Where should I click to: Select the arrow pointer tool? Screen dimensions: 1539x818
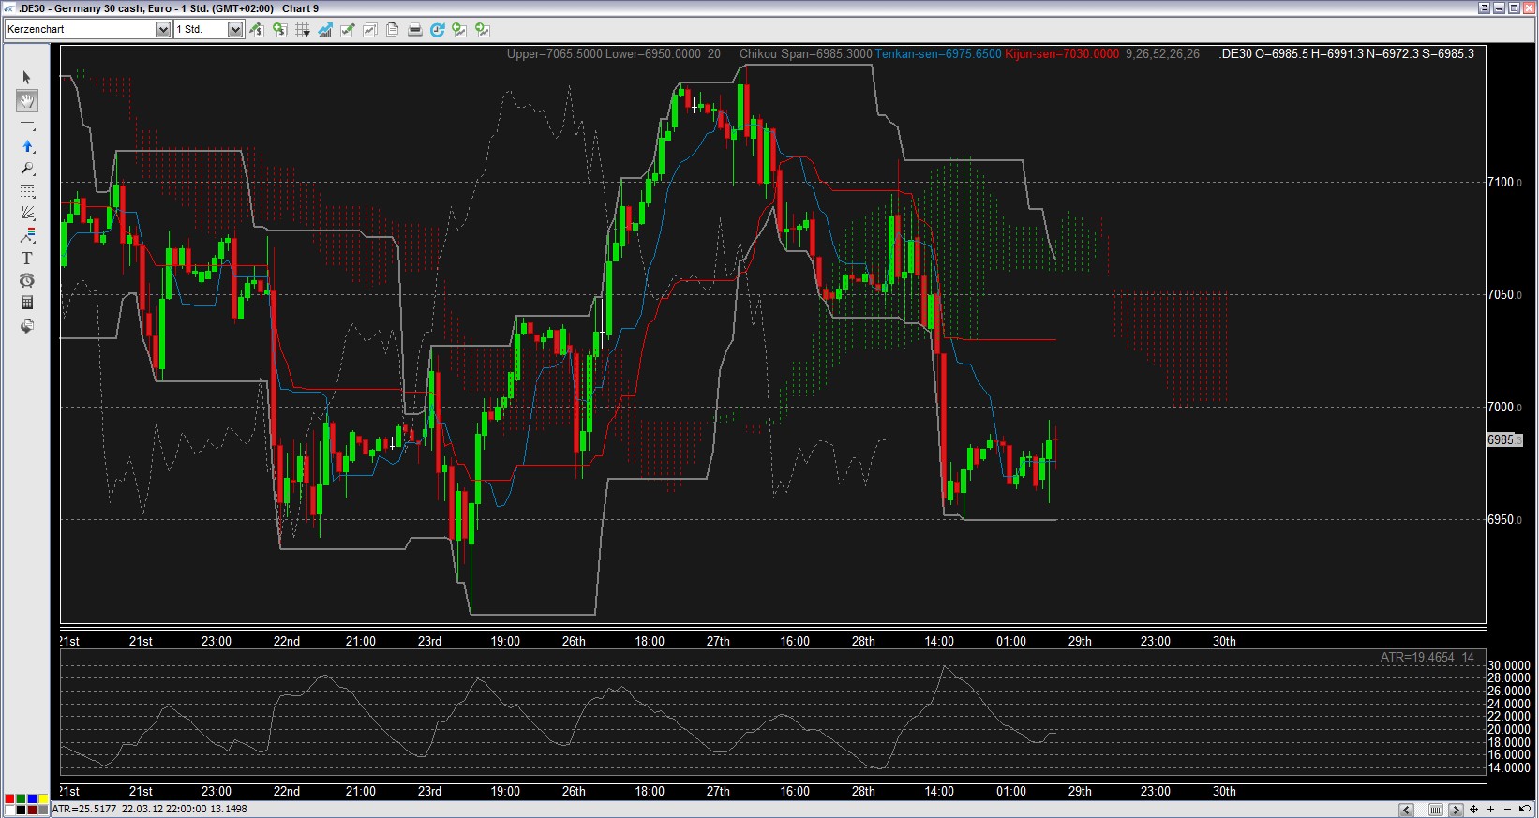pos(26,78)
